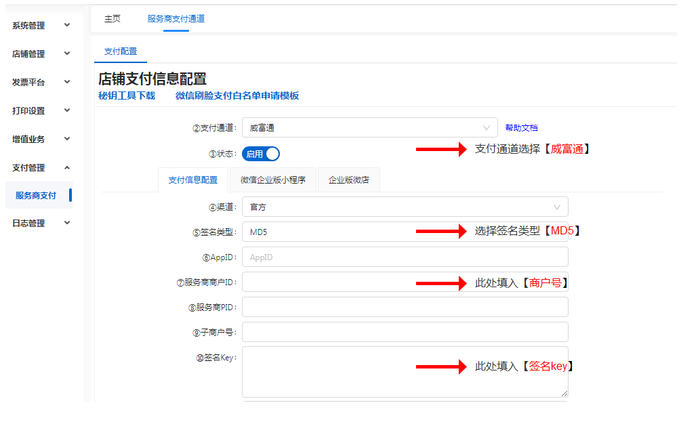Switch to the 主页 tab
Viewport: 700px width, 443px height.
click(x=112, y=19)
